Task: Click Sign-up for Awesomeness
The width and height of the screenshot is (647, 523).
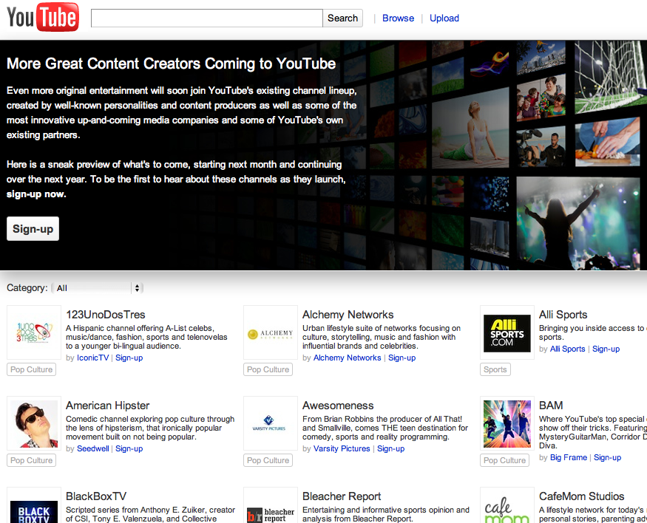Action: click(390, 448)
